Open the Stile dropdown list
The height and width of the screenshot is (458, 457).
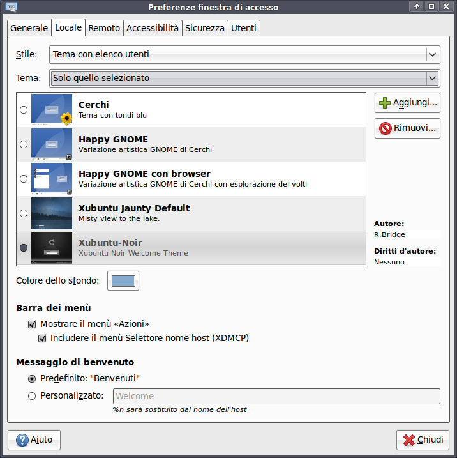(244, 55)
